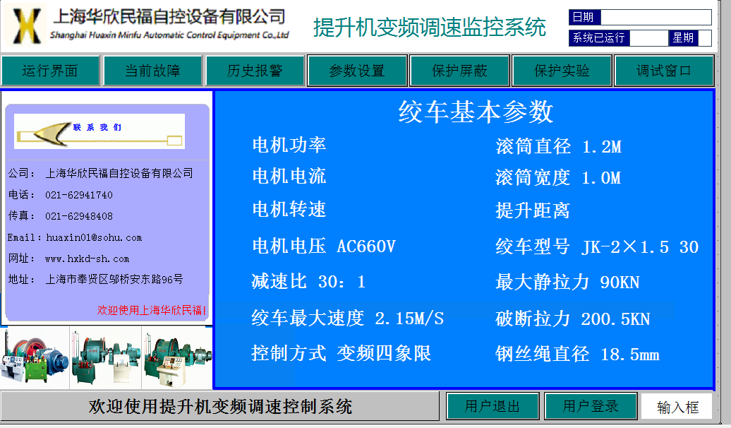Click the 日期 date display field
Viewport: 731px width, 428px height.
pyautogui.click(x=656, y=18)
